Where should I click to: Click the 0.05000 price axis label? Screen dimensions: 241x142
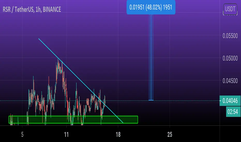230,58
